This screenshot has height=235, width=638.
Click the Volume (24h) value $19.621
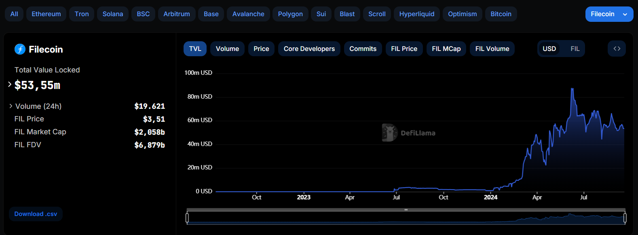(150, 106)
